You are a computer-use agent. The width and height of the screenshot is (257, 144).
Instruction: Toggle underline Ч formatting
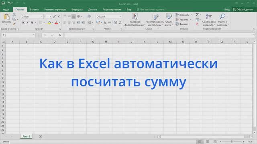point(32,22)
